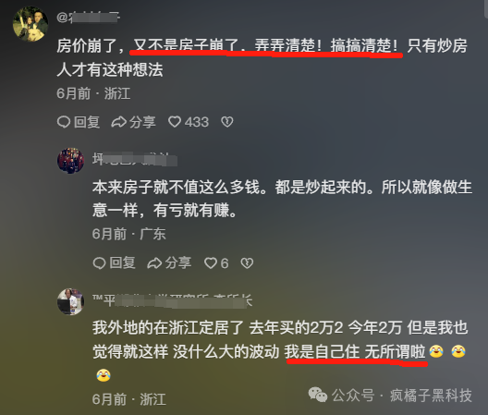Viewport: 488px width, 415px height.
Task: View profile of the Guangdong commenter's avatar
Action: [70, 161]
